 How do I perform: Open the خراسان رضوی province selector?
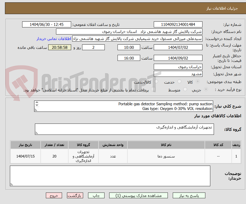point(178,67)
